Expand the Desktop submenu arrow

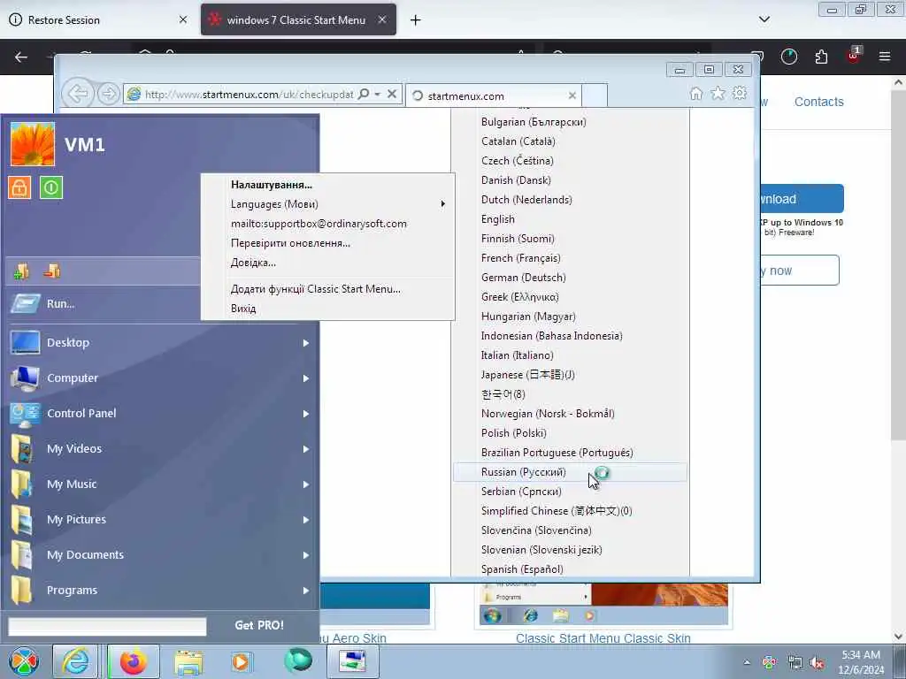click(305, 343)
